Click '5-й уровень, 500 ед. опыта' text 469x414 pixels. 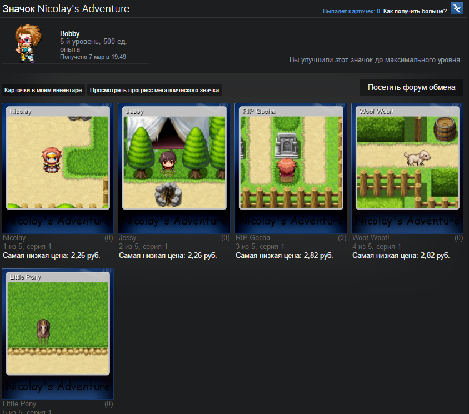[93, 45]
